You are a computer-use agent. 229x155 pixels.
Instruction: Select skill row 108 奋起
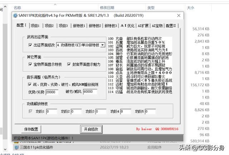140,69
